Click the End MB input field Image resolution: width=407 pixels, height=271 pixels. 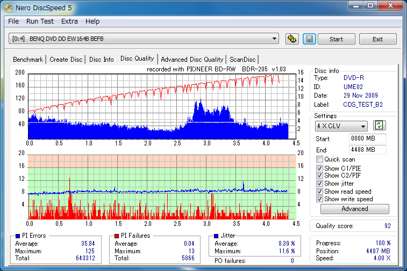coord(367,150)
